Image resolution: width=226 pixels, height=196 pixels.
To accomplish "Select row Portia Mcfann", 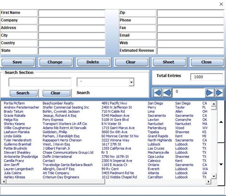I will (106, 103).
